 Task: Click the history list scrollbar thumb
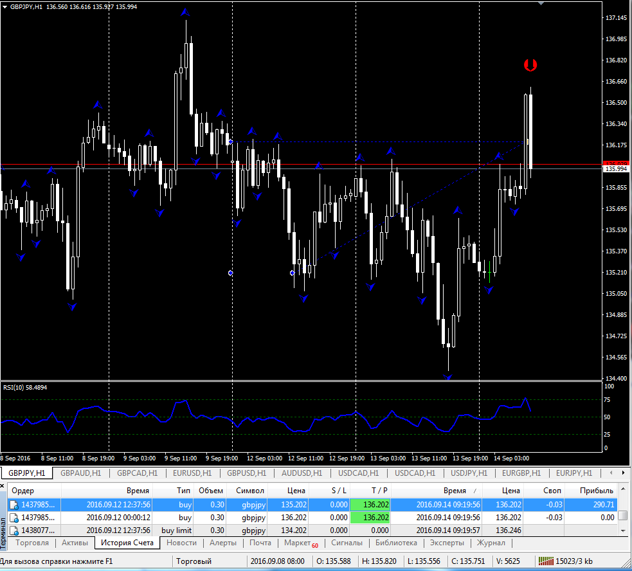(x=623, y=515)
